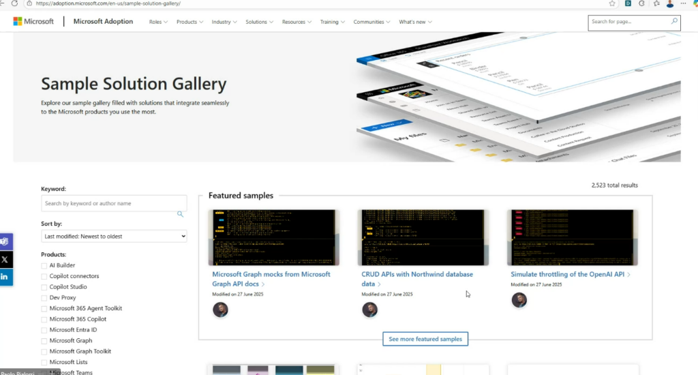Expand the Communities menu
Screen dimensions: 698x375
[371, 22]
